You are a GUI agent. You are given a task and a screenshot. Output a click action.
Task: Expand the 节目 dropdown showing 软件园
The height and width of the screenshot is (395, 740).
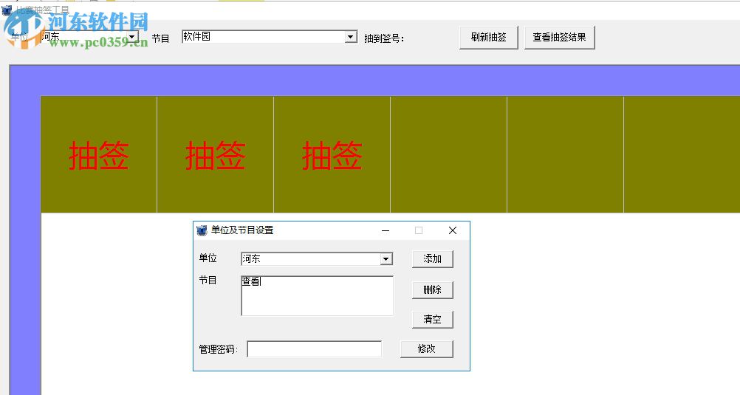point(351,37)
